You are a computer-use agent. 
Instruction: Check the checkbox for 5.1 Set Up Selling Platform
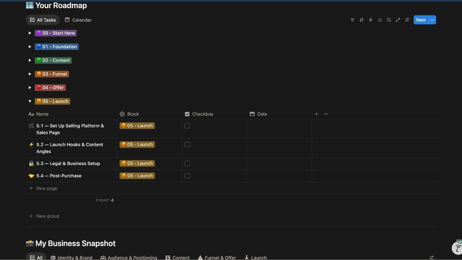[187, 126]
